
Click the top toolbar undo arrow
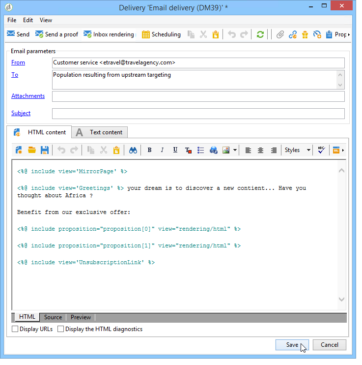[x=232, y=34]
